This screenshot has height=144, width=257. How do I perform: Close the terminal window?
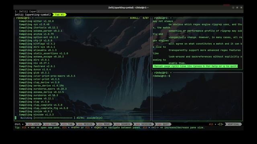click(241, 8)
